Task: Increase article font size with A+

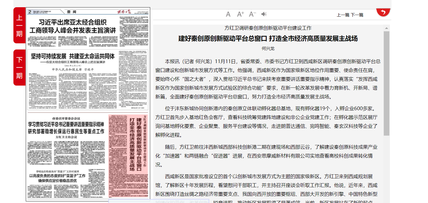Action: (x=240, y=14)
